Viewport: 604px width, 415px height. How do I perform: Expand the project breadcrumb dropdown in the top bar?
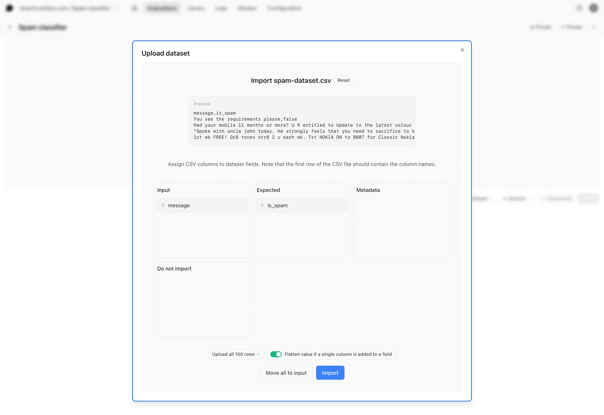click(115, 8)
